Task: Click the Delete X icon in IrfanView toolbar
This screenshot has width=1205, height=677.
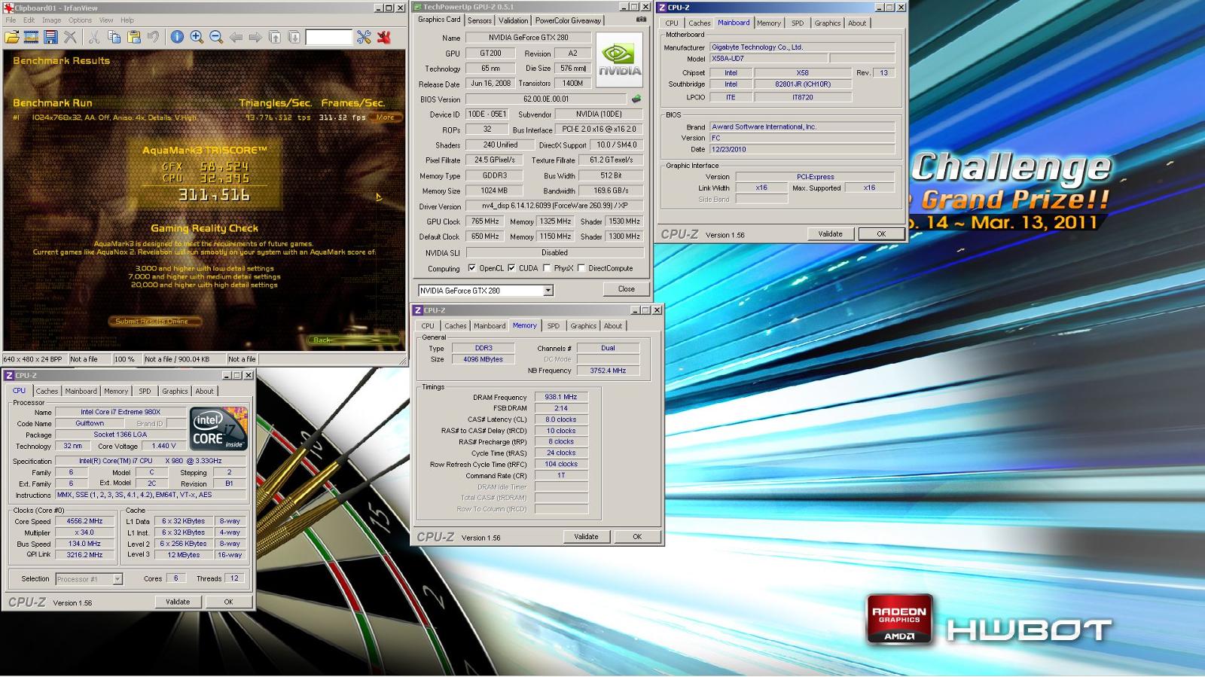Action: (x=70, y=37)
